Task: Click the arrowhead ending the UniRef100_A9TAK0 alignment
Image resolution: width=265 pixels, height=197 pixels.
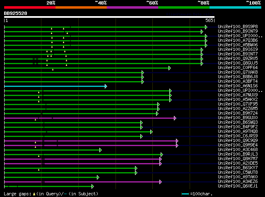Action: click(x=98, y=178)
